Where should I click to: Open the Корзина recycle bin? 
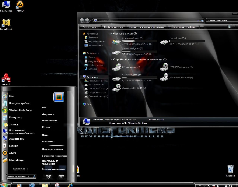(x=230, y=171)
